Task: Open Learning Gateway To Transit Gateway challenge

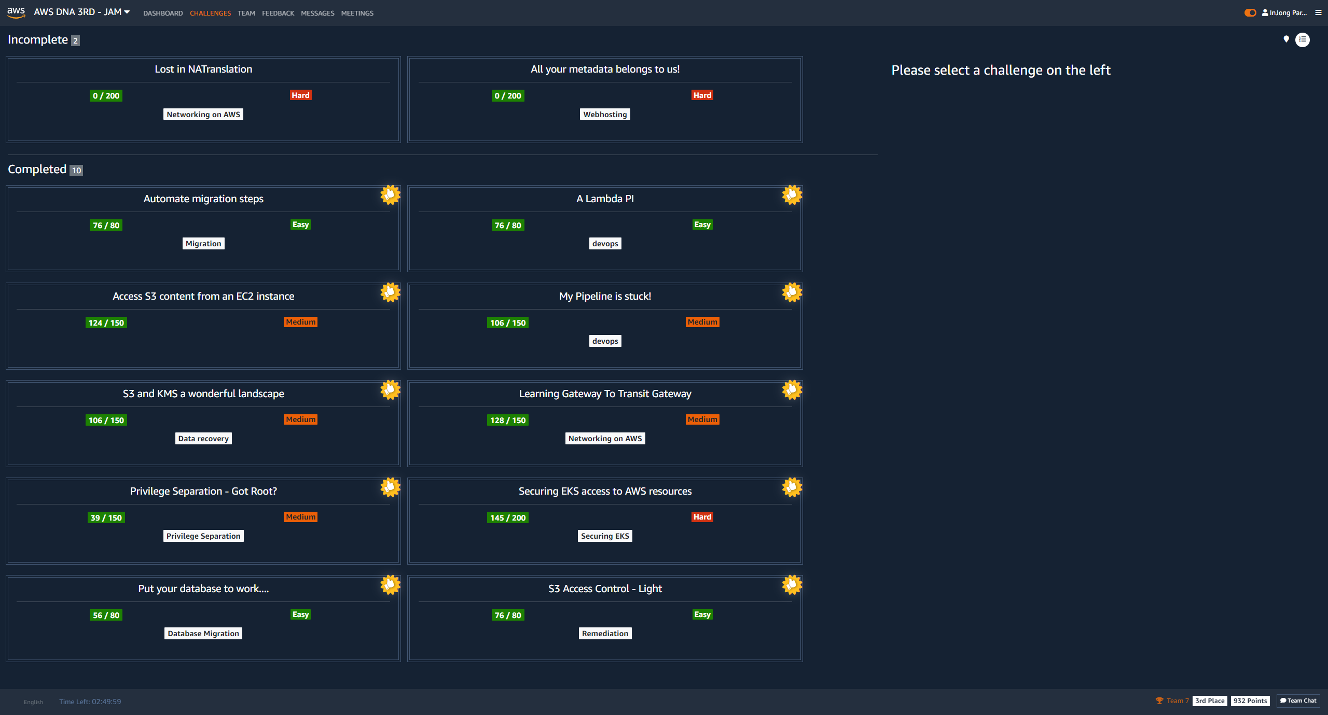Action: click(x=605, y=394)
